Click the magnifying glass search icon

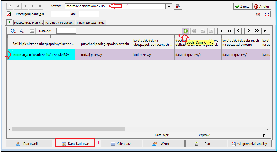22,31
